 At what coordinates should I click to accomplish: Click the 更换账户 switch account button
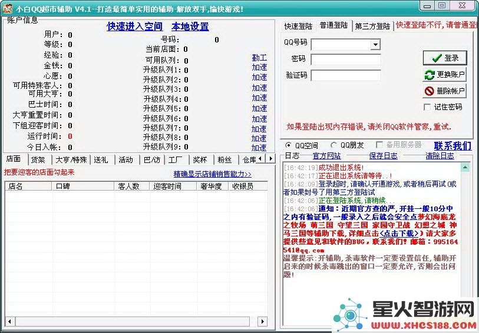[x=445, y=74]
